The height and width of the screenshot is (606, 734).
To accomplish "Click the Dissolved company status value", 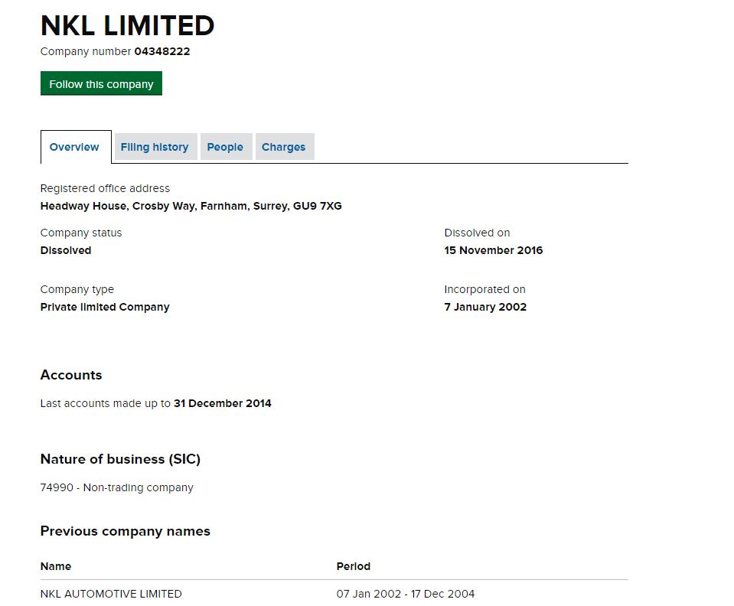I will (x=66, y=250).
